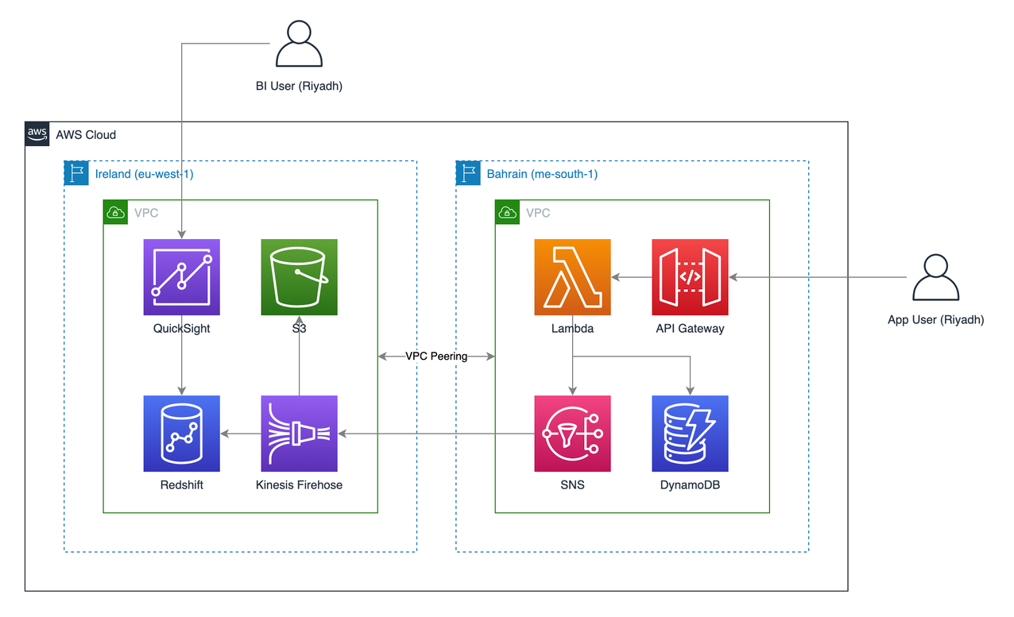Select the API Gateway icon
This screenshot has width=1014, height=617.
click(x=690, y=276)
